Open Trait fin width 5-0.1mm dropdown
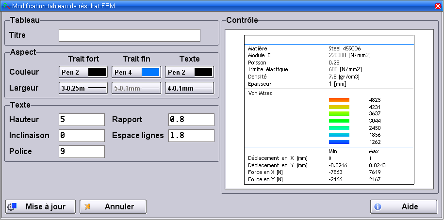Viewport: 444px width, 220px height. [136, 88]
